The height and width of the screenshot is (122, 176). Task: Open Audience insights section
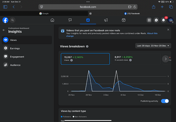coord(15,65)
